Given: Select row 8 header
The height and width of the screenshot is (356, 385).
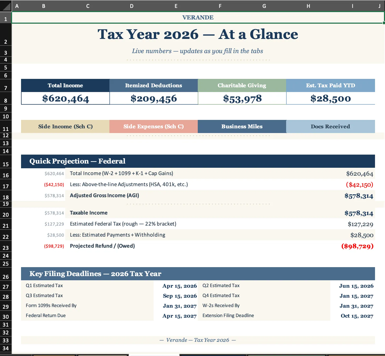Looking at the screenshot, I should tap(6, 98).
